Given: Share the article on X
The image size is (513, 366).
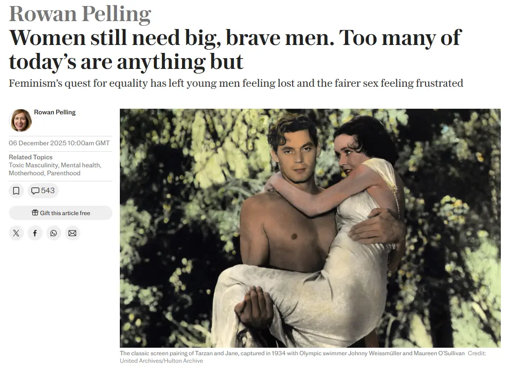Looking at the screenshot, I should (16, 233).
